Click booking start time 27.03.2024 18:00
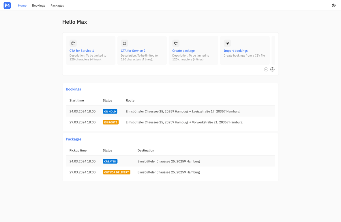Image resolution: width=341 pixels, height=222 pixels. [83, 122]
